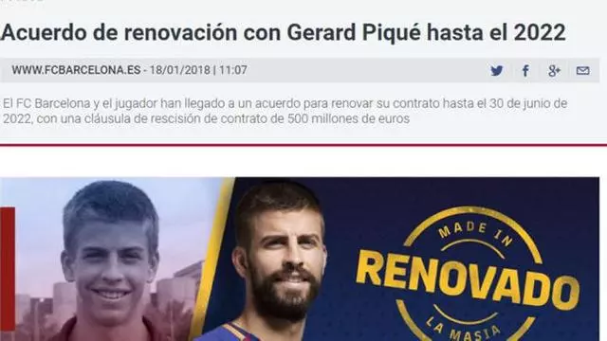
Task: Share via the Google Plus icon
Action: pos(554,71)
